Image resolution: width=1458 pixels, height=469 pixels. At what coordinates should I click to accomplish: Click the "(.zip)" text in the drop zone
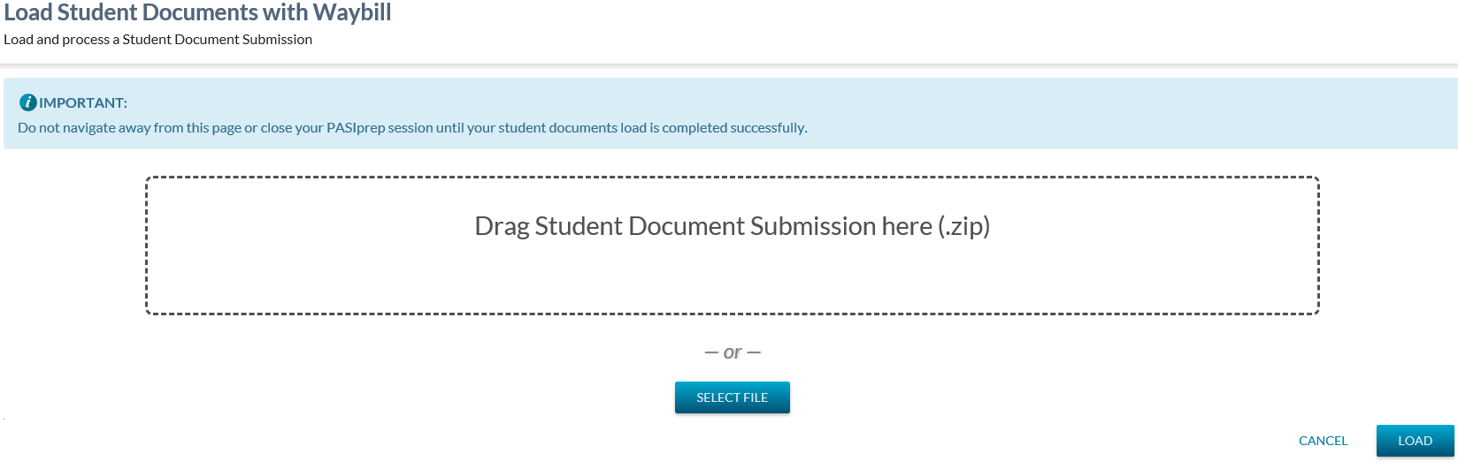(963, 226)
